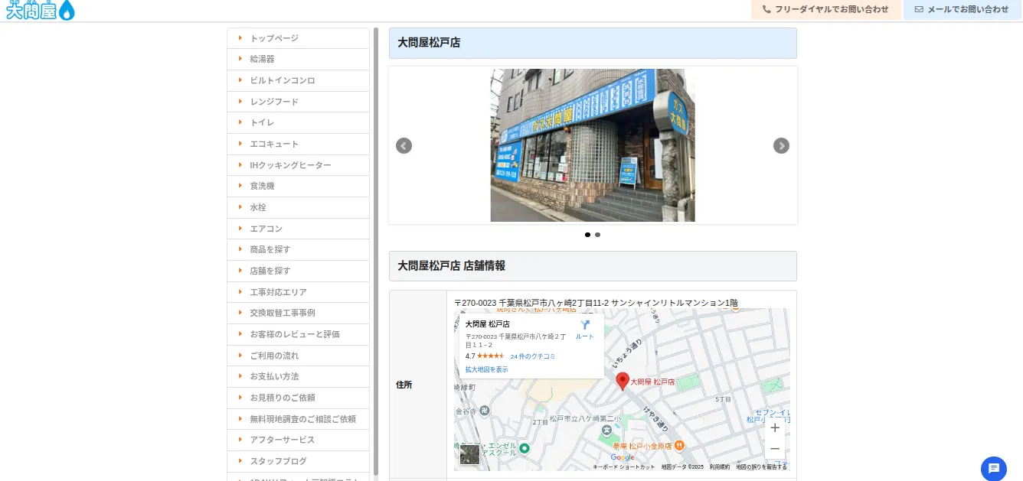Select the red 大問屋 松戸店 map pin
1023x481 pixels.
tap(623, 382)
